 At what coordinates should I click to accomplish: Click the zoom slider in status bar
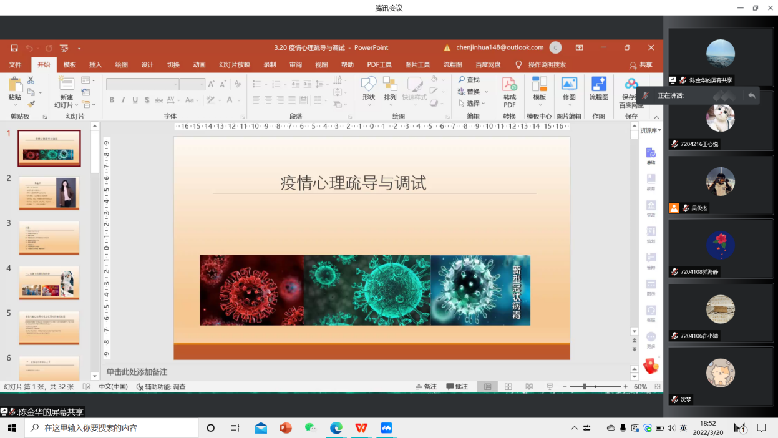point(596,387)
